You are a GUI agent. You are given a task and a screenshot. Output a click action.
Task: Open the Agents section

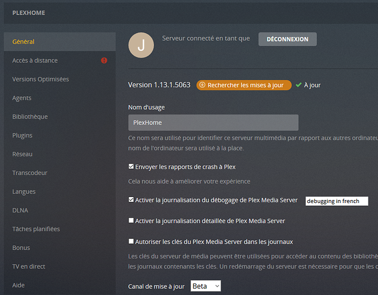point(60,98)
